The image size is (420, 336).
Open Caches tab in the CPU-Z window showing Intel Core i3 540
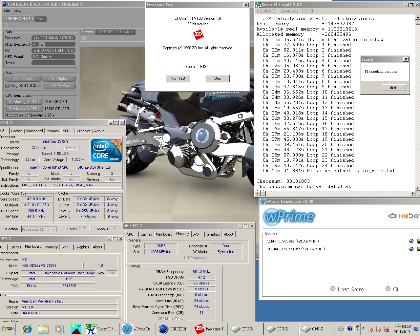tap(17, 131)
